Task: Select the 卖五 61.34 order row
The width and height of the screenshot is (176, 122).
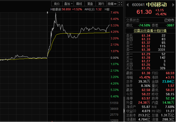Action: tap(150, 36)
